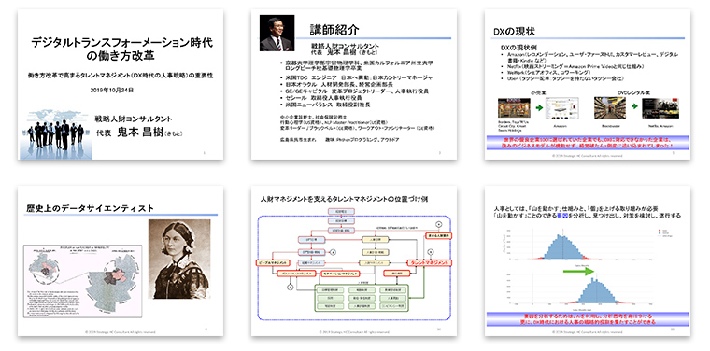The image size is (710, 351).
Task: Click the ピープルマネジメント box in flowchart
Action: [x=272, y=263]
